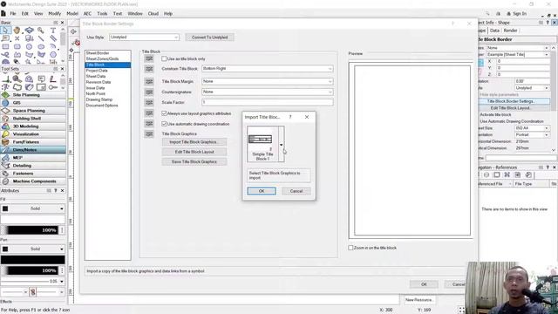Click the black pen color swatch

[x=33, y=260]
